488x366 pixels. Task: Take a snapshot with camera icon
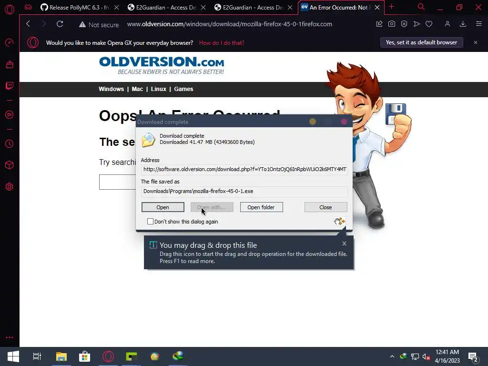coord(392,24)
